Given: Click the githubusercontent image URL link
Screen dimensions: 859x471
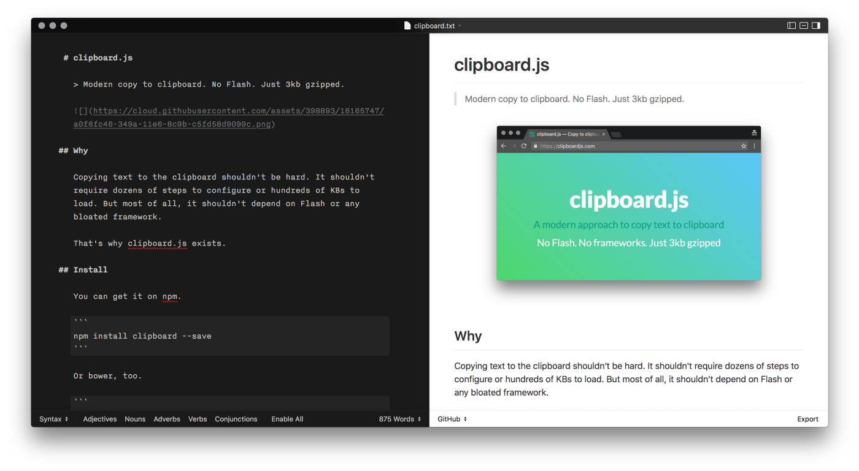Looking at the screenshot, I should [x=238, y=111].
